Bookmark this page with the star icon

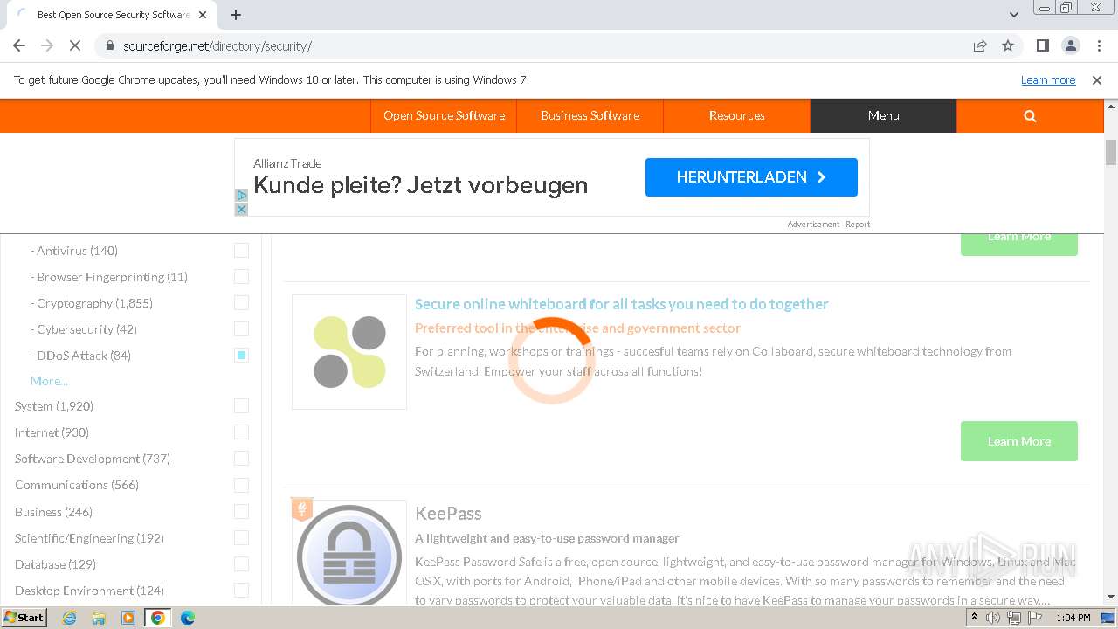pos(1008,45)
